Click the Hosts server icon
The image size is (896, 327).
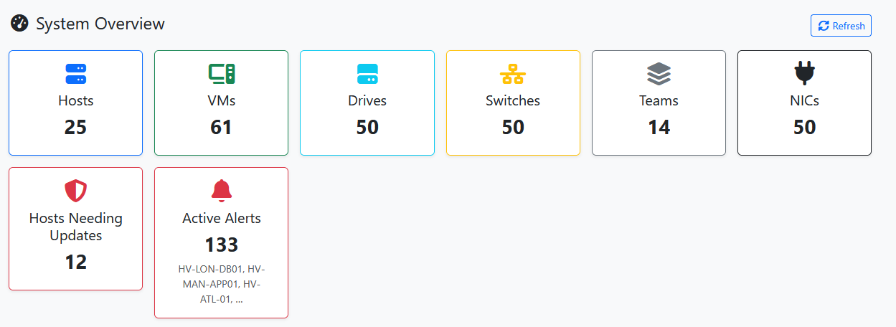(75, 73)
